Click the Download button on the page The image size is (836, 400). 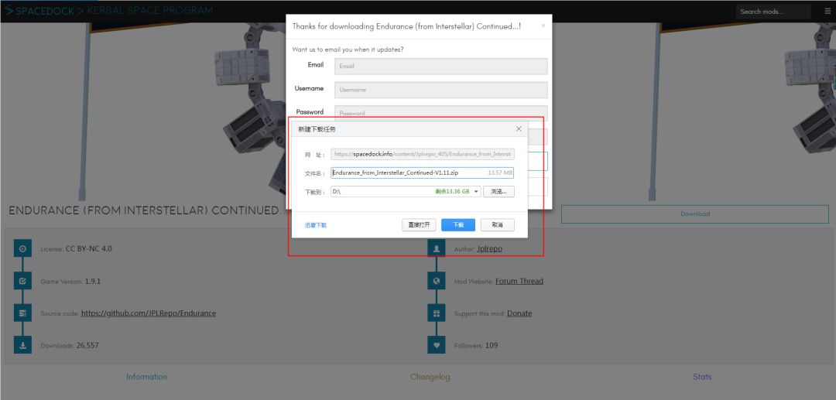click(694, 214)
